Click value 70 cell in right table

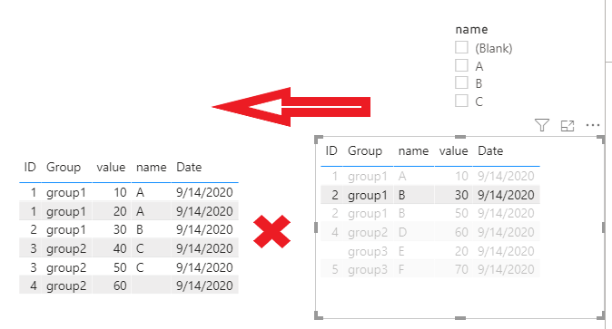pyautogui.click(x=461, y=270)
